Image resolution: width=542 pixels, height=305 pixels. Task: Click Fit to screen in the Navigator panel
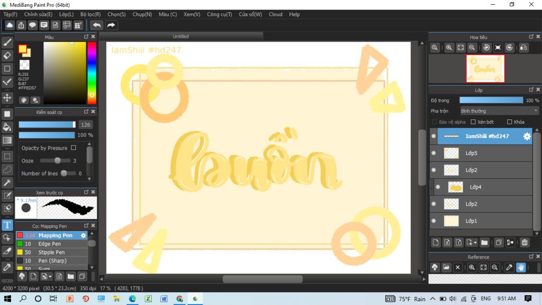pyautogui.click(x=460, y=48)
